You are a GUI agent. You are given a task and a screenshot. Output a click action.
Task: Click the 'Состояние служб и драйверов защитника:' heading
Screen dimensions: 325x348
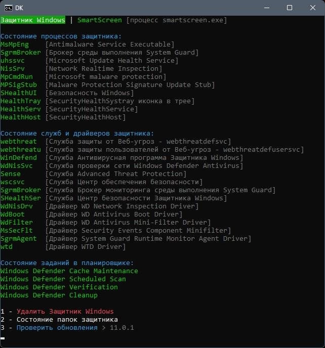click(x=77, y=134)
